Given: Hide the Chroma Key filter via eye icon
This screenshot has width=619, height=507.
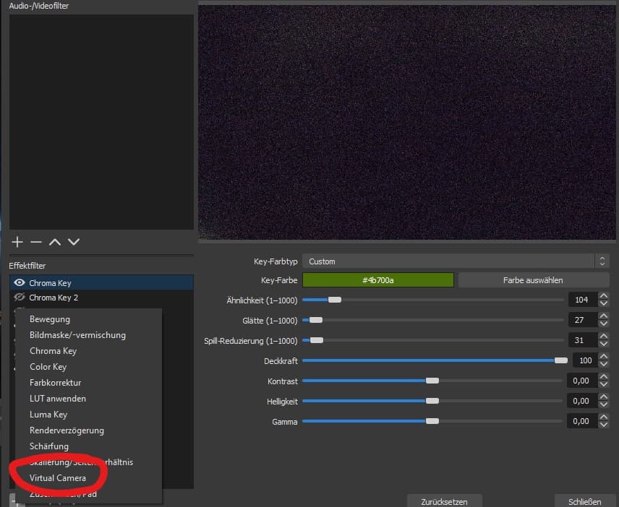Looking at the screenshot, I should coord(20,283).
